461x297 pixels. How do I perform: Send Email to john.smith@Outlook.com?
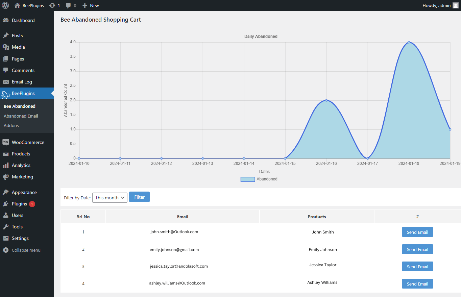(417, 232)
